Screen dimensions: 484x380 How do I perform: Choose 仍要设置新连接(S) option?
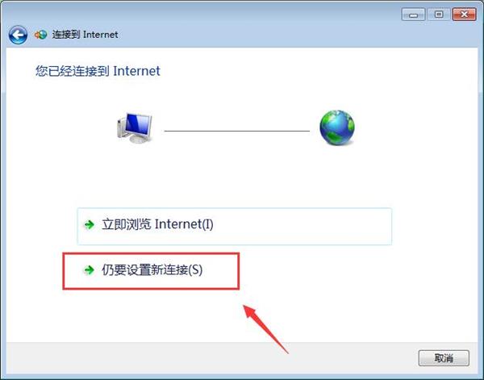151,271
